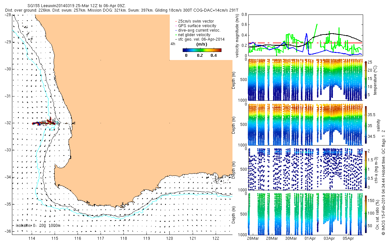Click the sfc geo. vel. 06-Apr-2014 legend entry

(200, 39)
